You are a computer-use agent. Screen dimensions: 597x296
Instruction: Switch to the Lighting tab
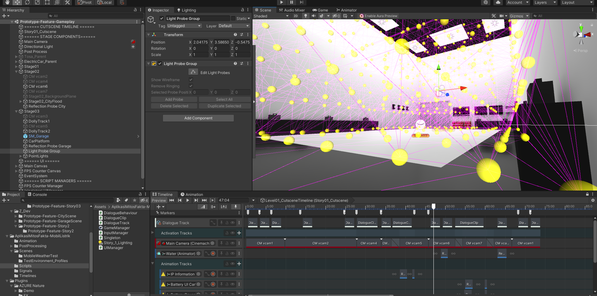pos(187,10)
